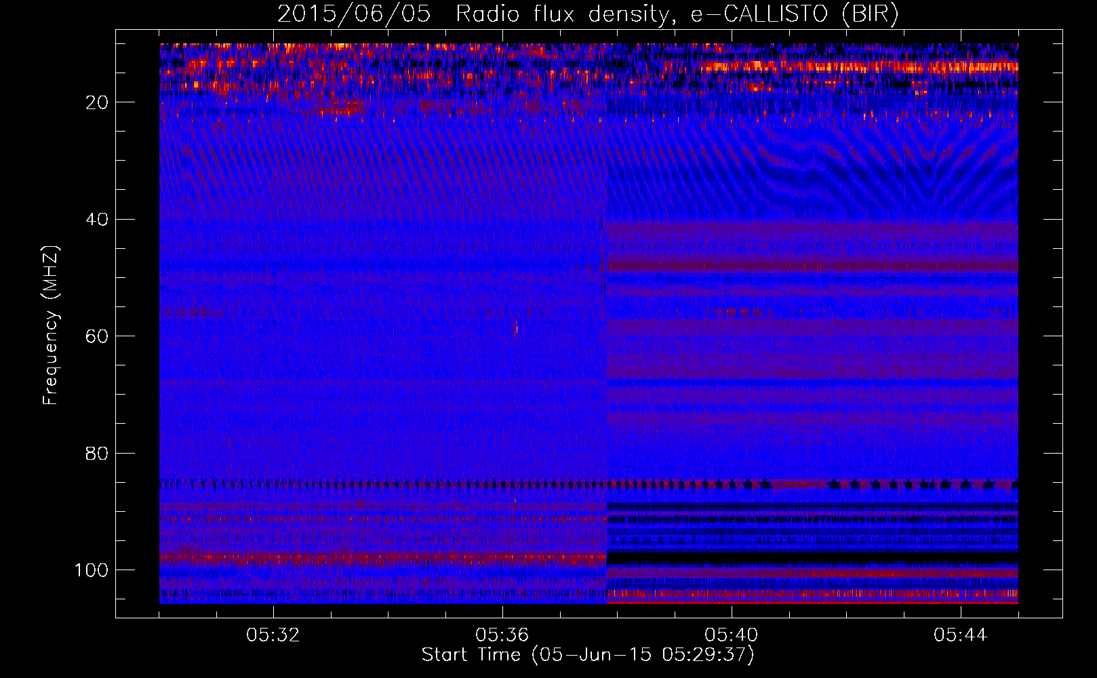Select the 05:40 time tick label
Viewport: 1097px width, 678px height.
[732, 635]
